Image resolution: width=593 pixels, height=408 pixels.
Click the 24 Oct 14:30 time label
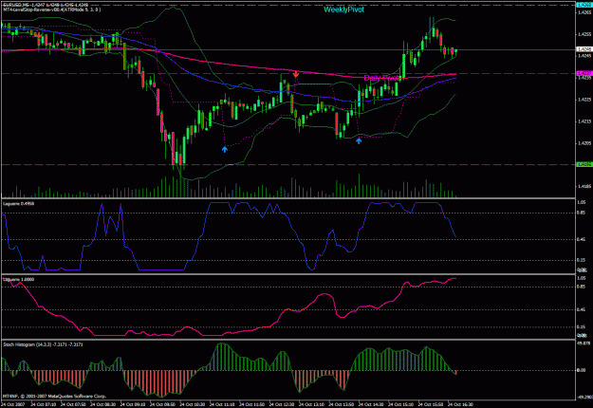pos(371,404)
